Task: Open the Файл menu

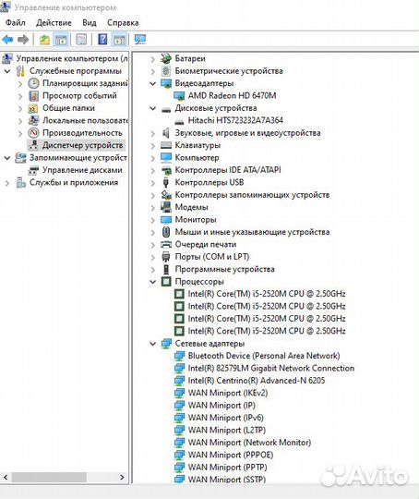Action: 16,22
